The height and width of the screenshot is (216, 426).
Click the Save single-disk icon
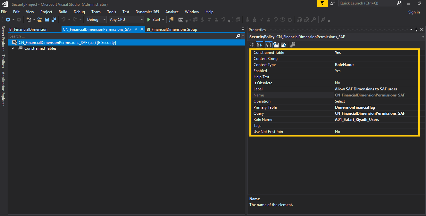pos(47,20)
